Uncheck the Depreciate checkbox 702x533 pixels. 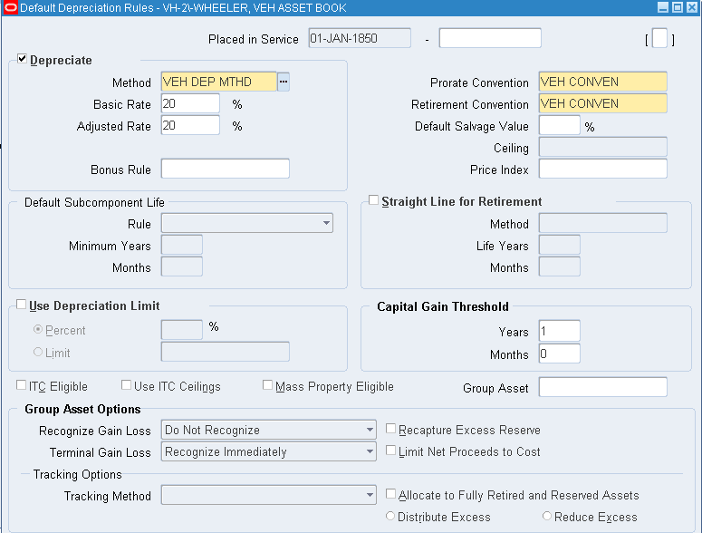pyautogui.click(x=23, y=60)
